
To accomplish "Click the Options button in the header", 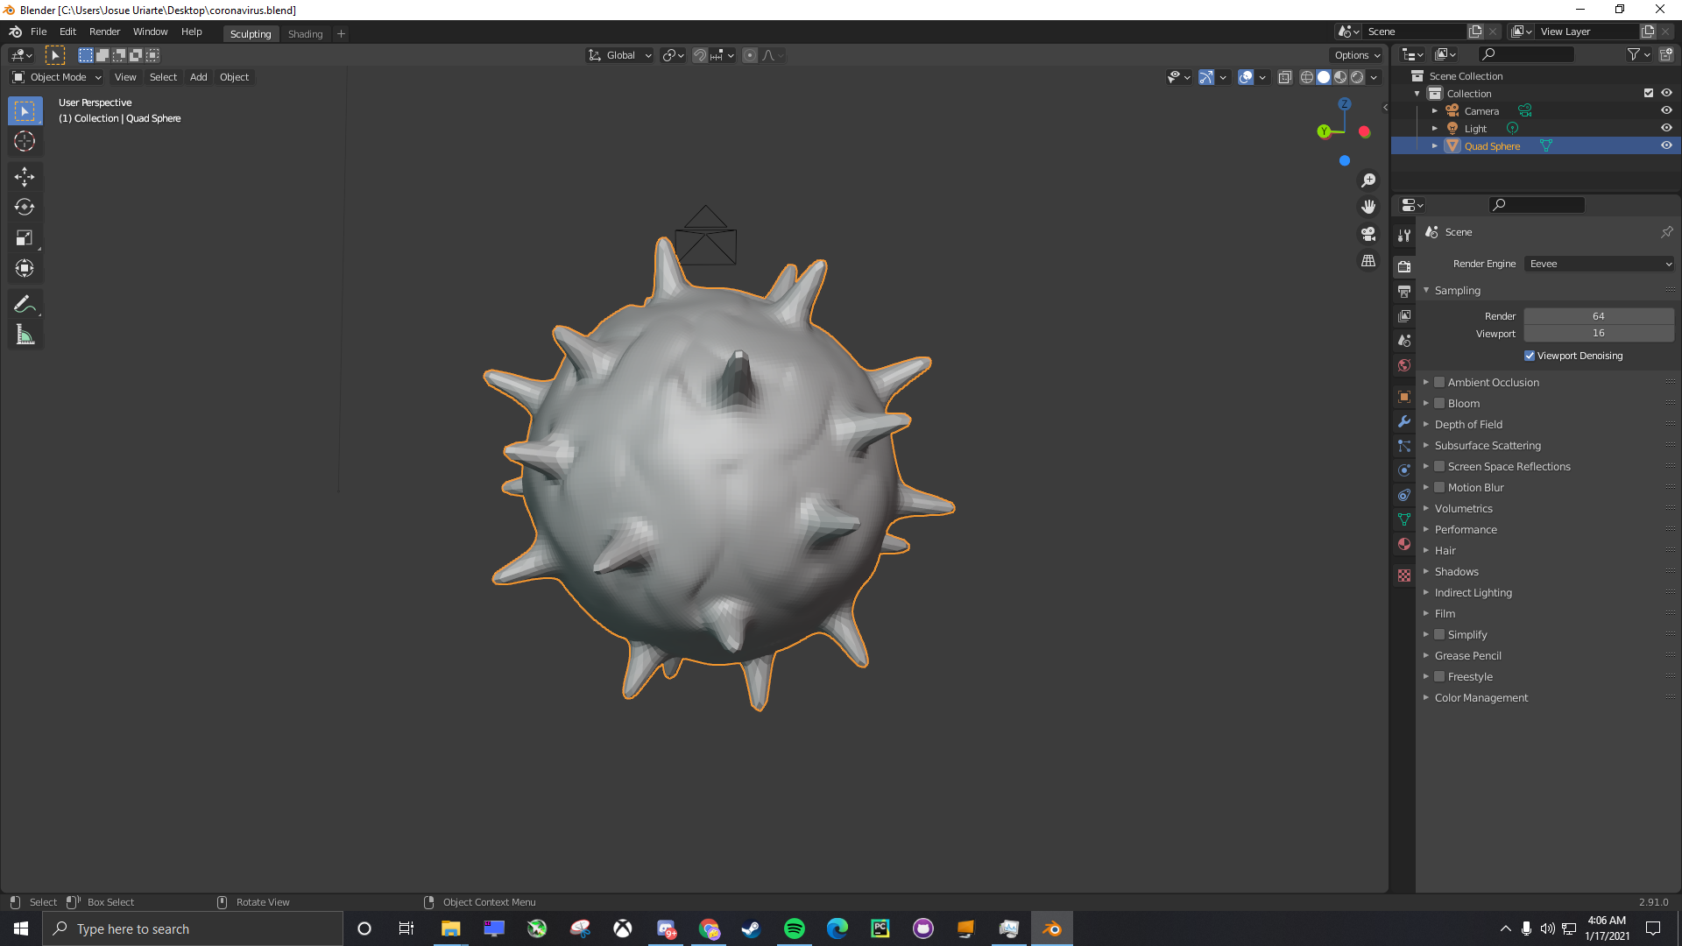I will 1356,55.
